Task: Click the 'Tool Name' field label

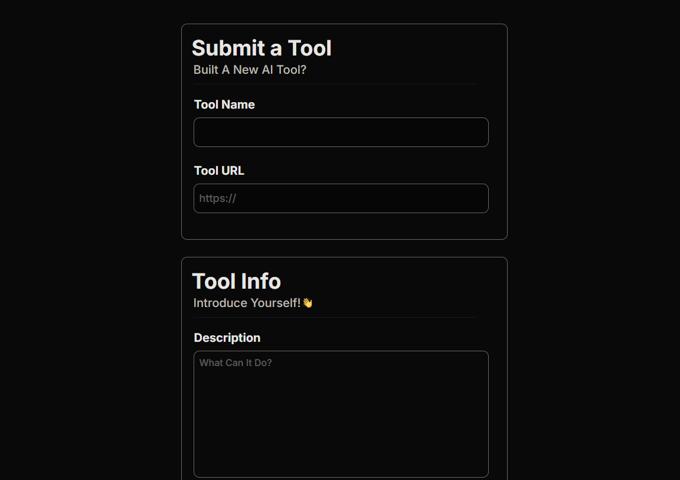Action: [x=224, y=105]
